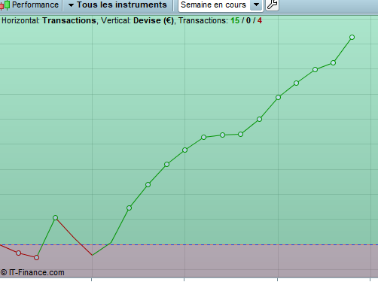The width and height of the screenshot is (378, 282).
Task: Click the Vertical: Devise (€) axis label
Action: tap(137, 20)
